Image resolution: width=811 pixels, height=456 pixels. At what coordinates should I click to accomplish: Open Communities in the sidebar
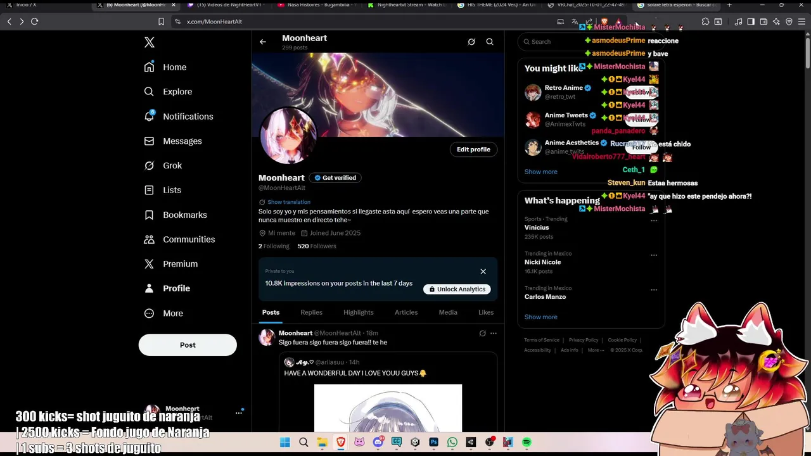(x=179, y=239)
